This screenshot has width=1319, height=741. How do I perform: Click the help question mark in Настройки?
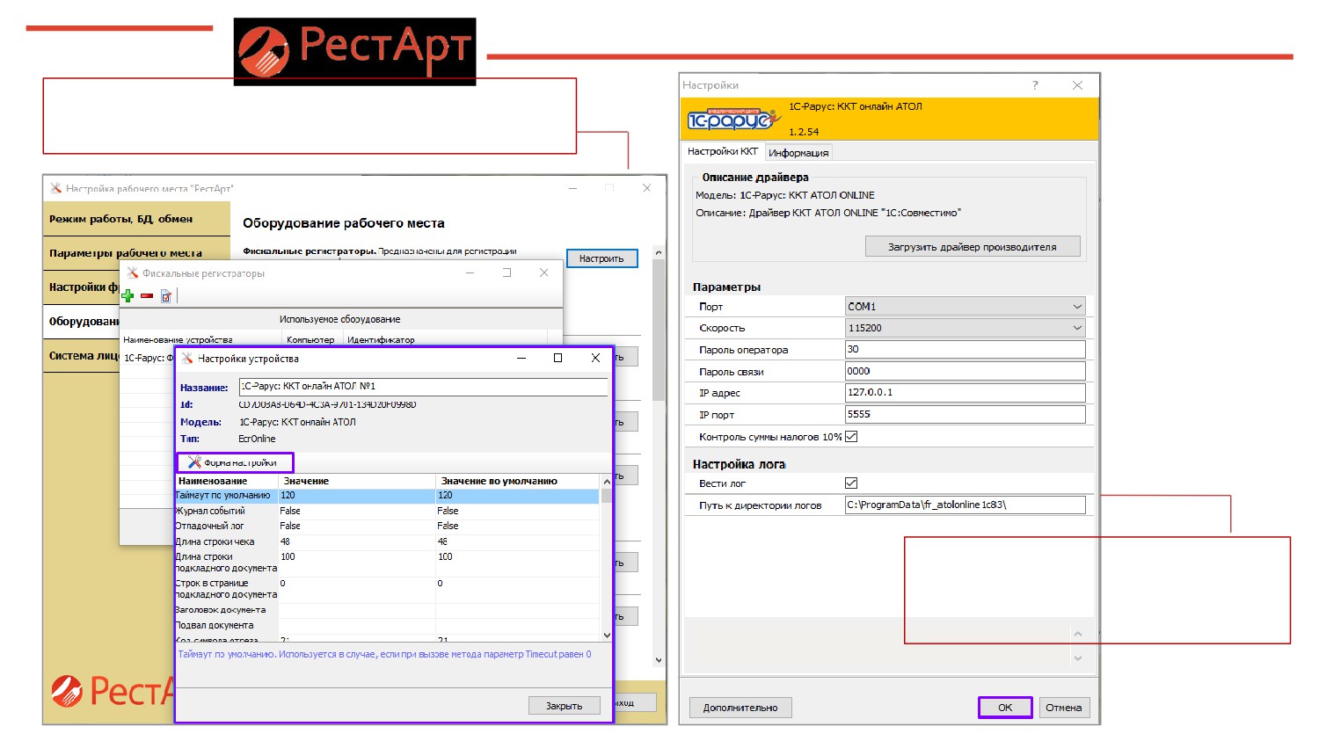pyautogui.click(x=1035, y=85)
